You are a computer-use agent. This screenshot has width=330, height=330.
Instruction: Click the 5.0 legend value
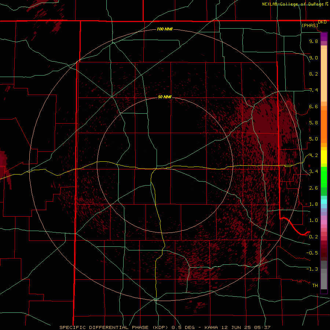click(313, 139)
